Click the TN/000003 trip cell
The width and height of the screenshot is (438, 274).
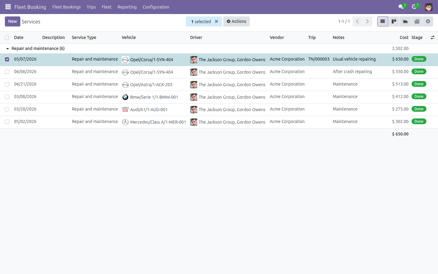pyautogui.click(x=319, y=59)
